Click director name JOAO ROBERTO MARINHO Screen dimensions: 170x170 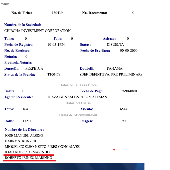(27, 152)
